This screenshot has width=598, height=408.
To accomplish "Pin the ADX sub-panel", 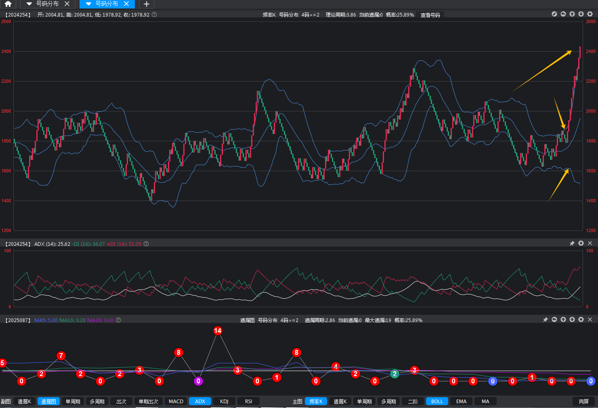I will pos(572,243).
